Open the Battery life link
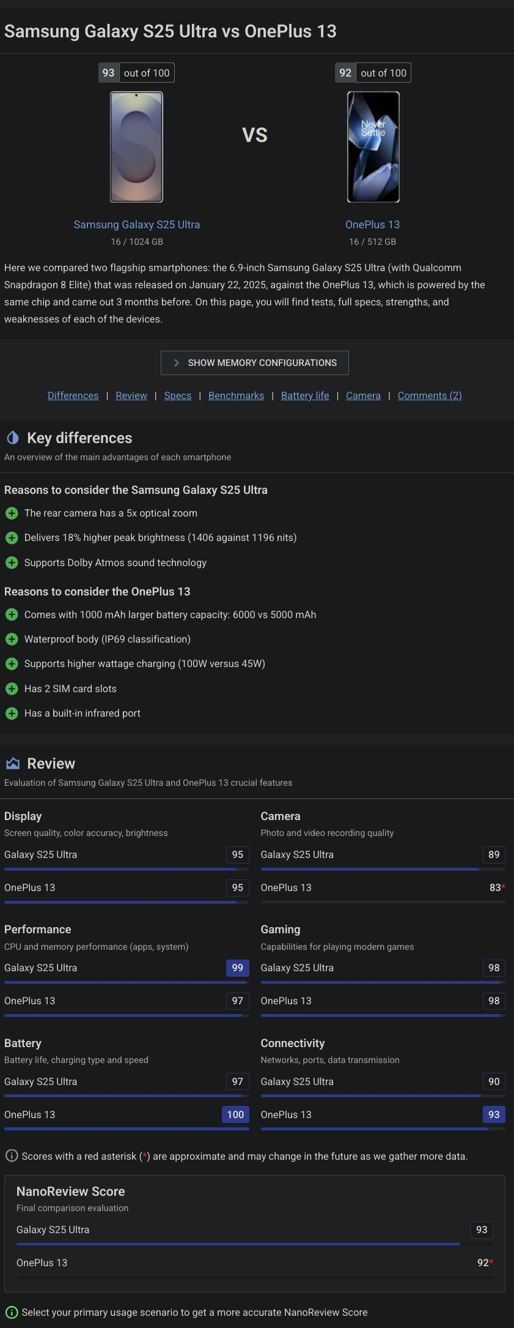The height and width of the screenshot is (1328, 514). (x=305, y=395)
